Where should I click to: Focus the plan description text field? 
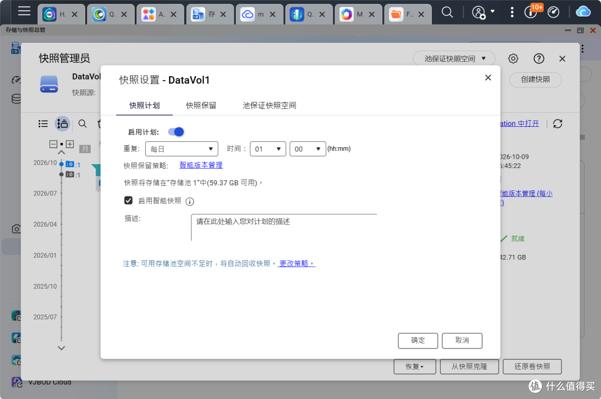pyautogui.click(x=284, y=227)
